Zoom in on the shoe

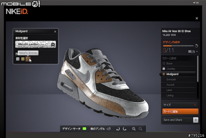tap(134, 129)
